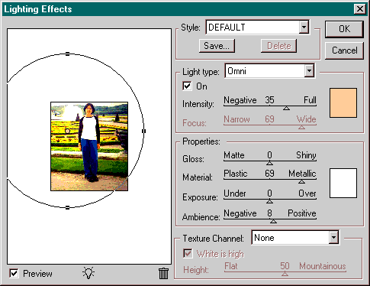
Task: Toggle the White is high checkbox
Action: point(188,254)
